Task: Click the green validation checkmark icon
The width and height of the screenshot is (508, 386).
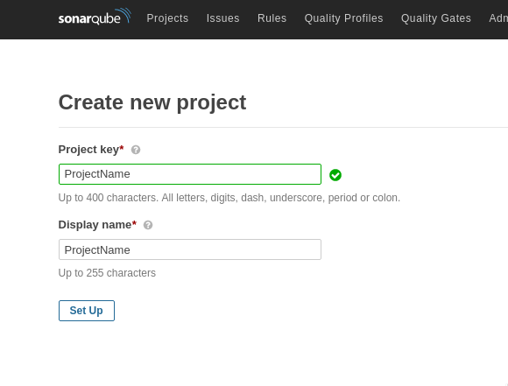Action: coord(335,175)
